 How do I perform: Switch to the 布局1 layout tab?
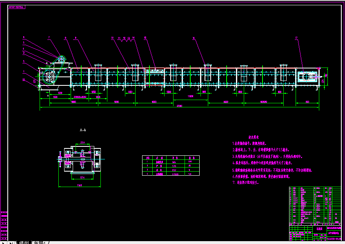(x=40, y=242)
